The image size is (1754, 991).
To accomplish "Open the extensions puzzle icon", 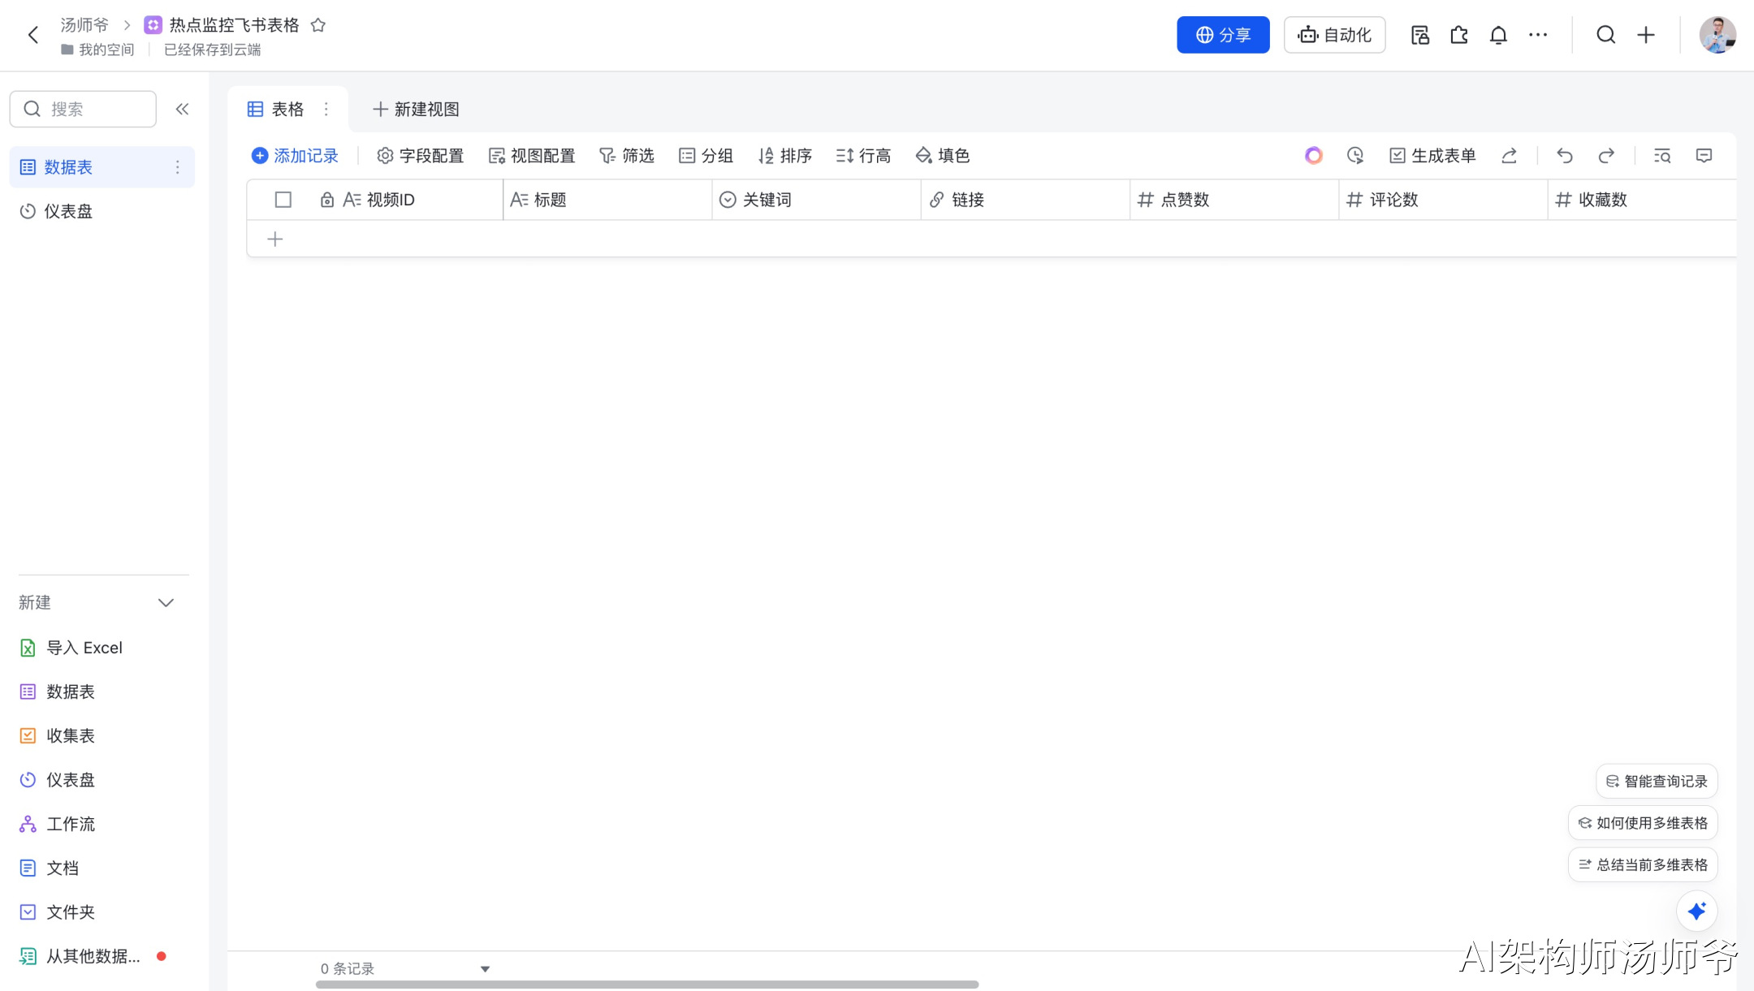I will pos(1459,35).
